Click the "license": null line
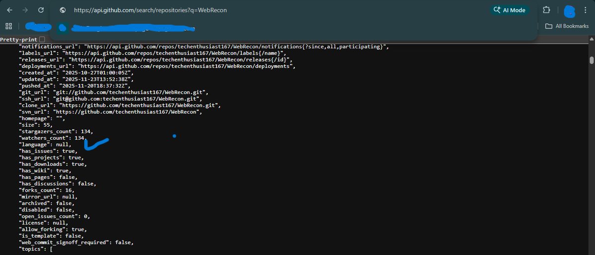 coord(43,223)
